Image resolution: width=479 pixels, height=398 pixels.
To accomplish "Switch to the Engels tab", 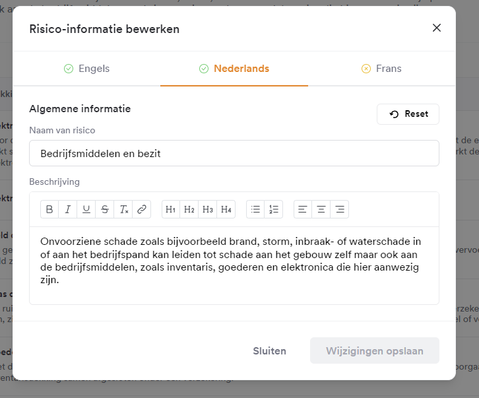I will (86, 69).
